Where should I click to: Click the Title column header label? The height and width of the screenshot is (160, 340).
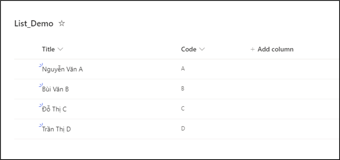48,49
